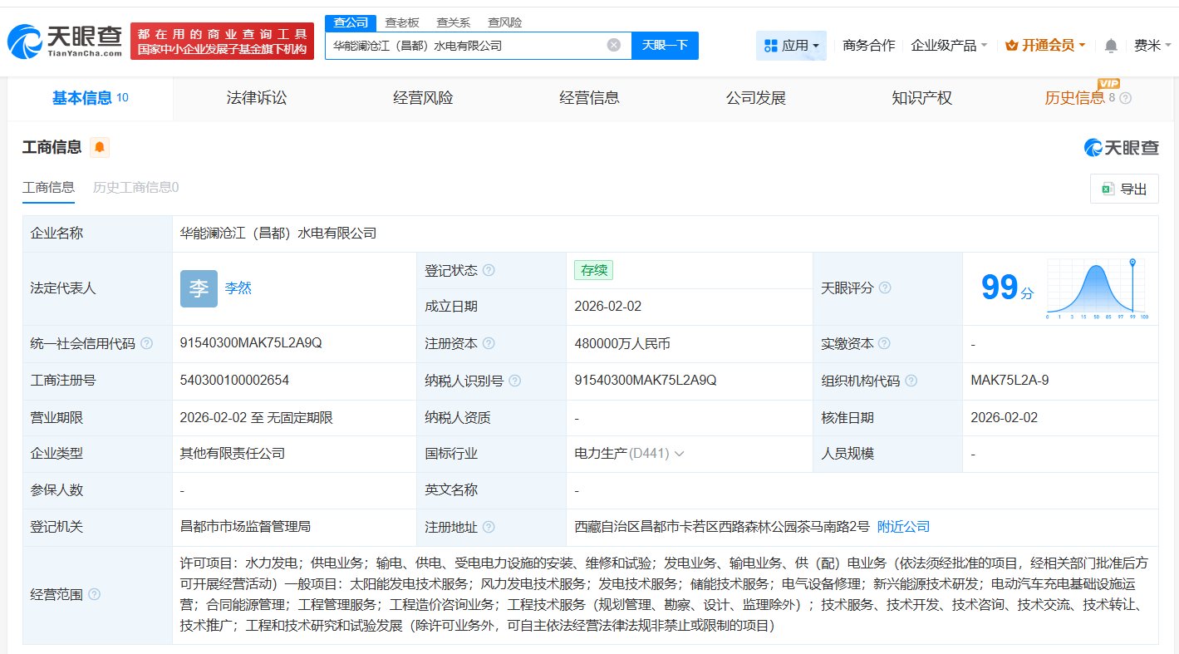Click the 导出 export button
The height and width of the screenshot is (654, 1179).
(1124, 189)
